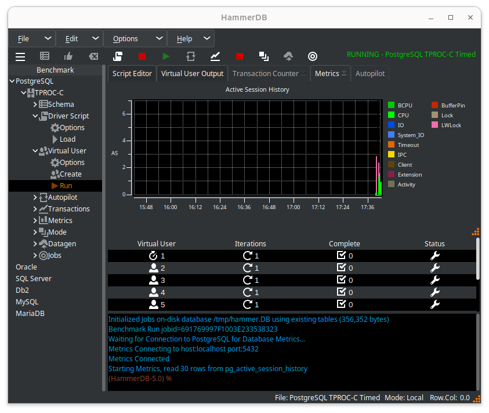Image resolution: width=489 pixels, height=413 pixels.
Task: Click the transaction counter line-chart toolbar icon
Action: (215, 56)
